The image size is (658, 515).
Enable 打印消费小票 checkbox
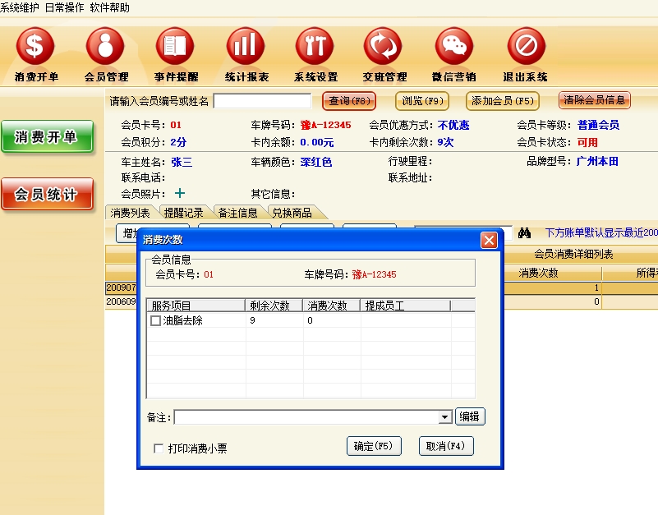(159, 448)
